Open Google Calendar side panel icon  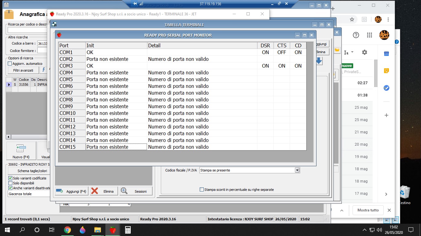386,54
